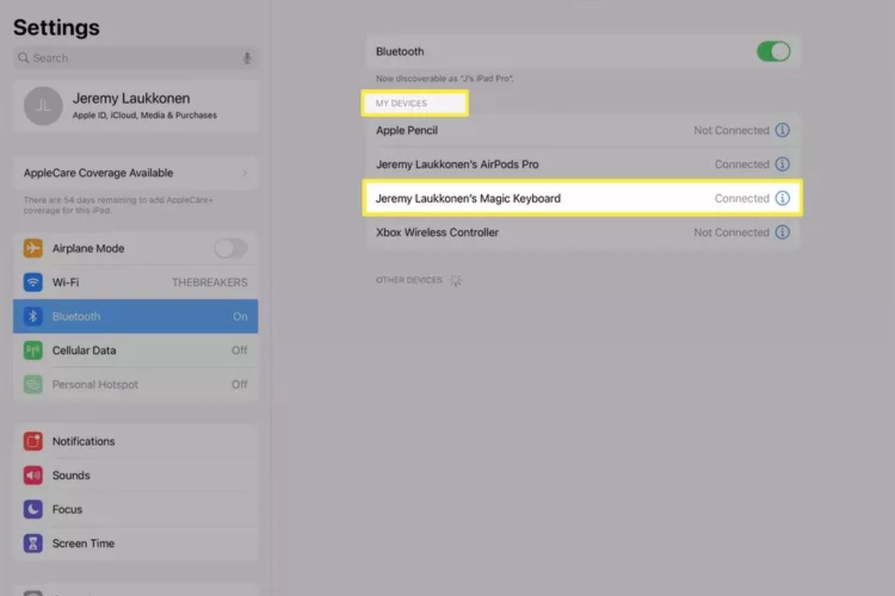Expand AppleCare Coverage Available chevron

pyautogui.click(x=244, y=173)
